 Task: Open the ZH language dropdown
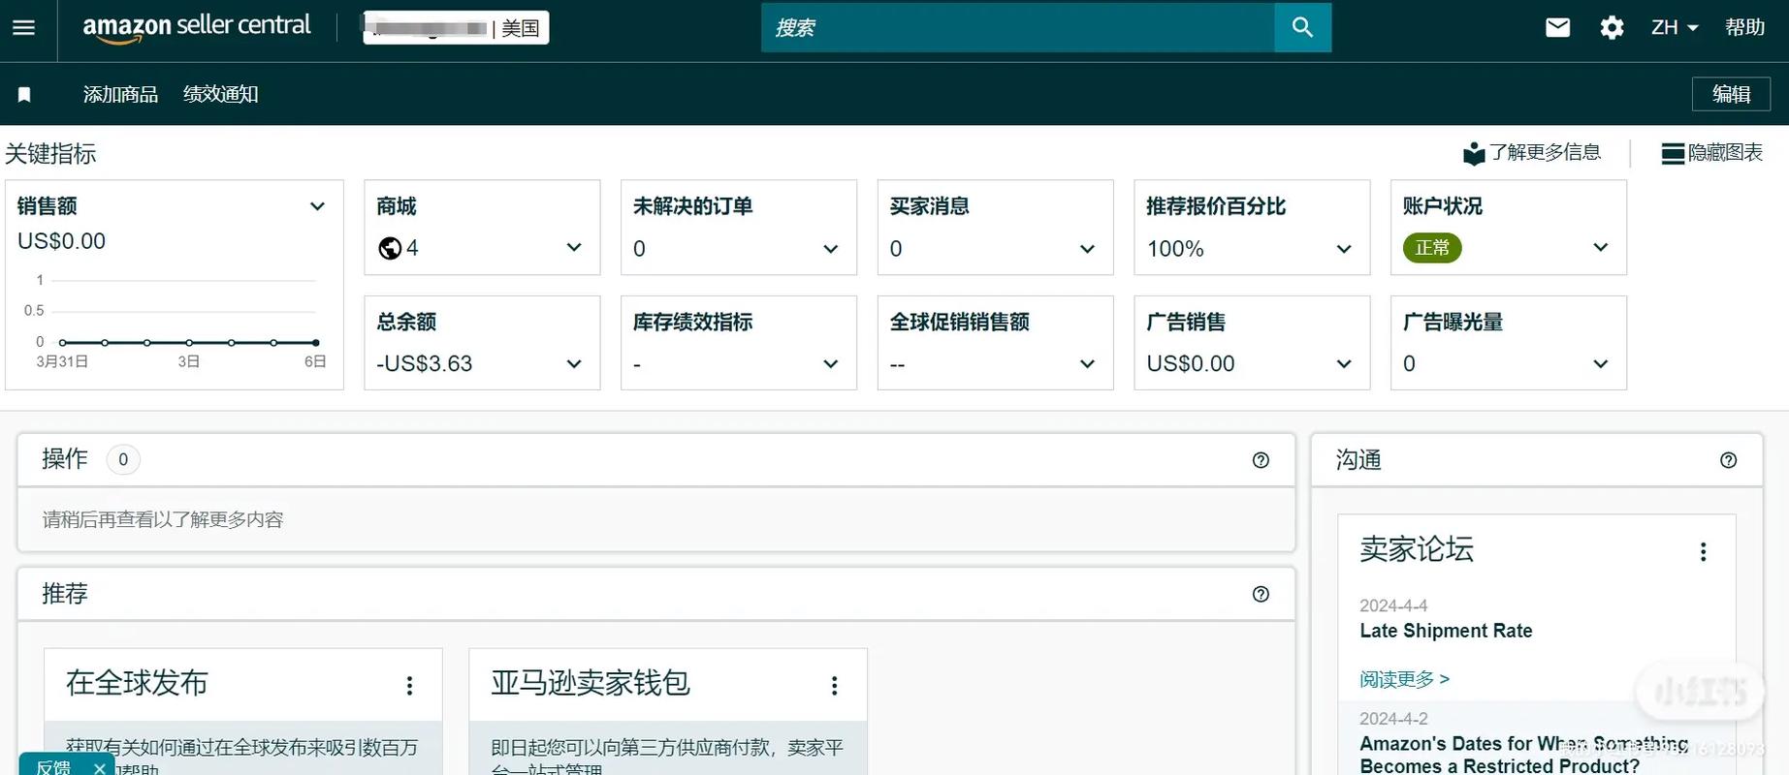point(1675,27)
